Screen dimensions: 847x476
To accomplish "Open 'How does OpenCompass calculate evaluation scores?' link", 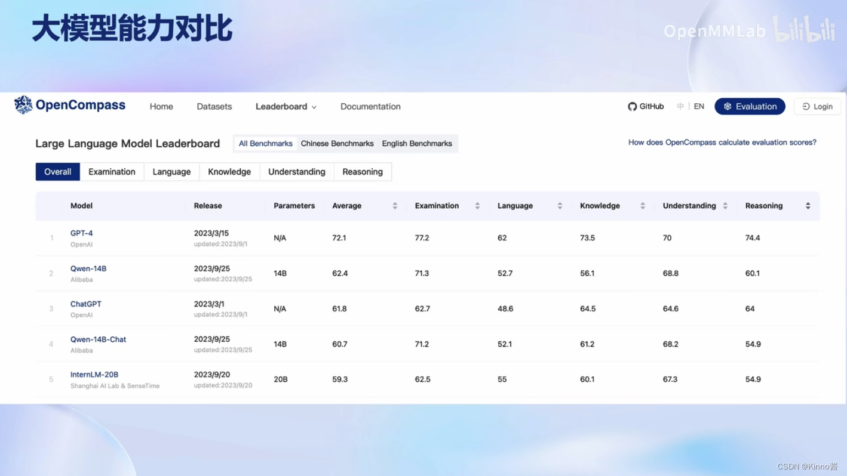I will click(x=722, y=142).
